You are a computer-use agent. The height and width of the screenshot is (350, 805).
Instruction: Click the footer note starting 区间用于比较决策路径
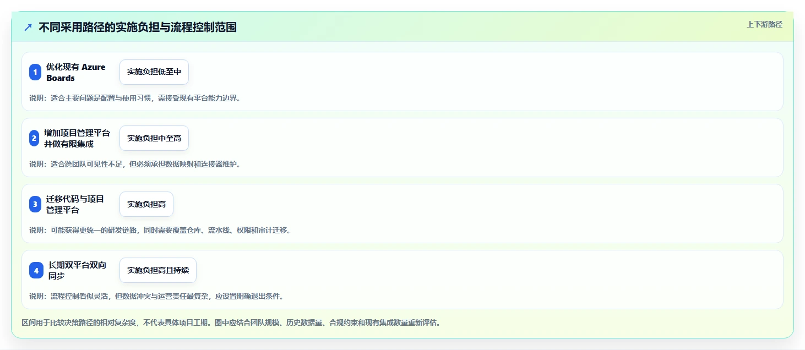click(231, 322)
